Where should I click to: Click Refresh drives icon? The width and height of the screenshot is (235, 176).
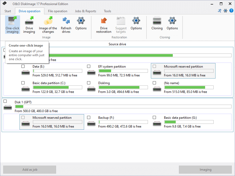tap(66, 25)
